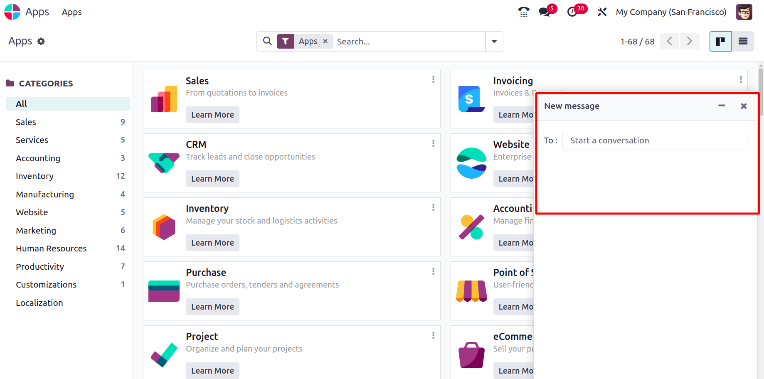Click the New message header title
Viewport: 764px width, 379px height.
pyautogui.click(x=572, y=106)
